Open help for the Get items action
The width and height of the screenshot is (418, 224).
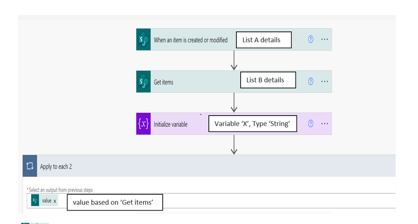tap(310, 81)
